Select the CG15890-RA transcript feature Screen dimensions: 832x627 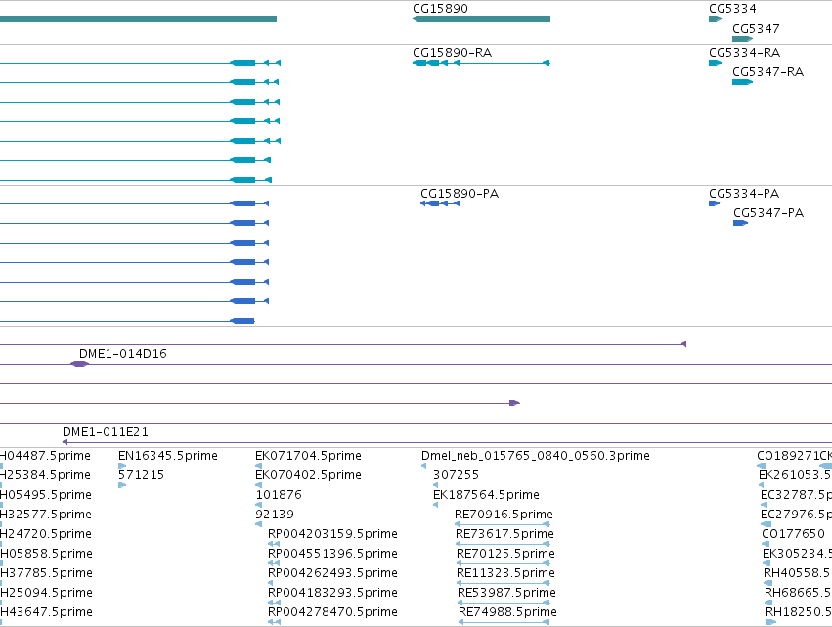(481, 63)
